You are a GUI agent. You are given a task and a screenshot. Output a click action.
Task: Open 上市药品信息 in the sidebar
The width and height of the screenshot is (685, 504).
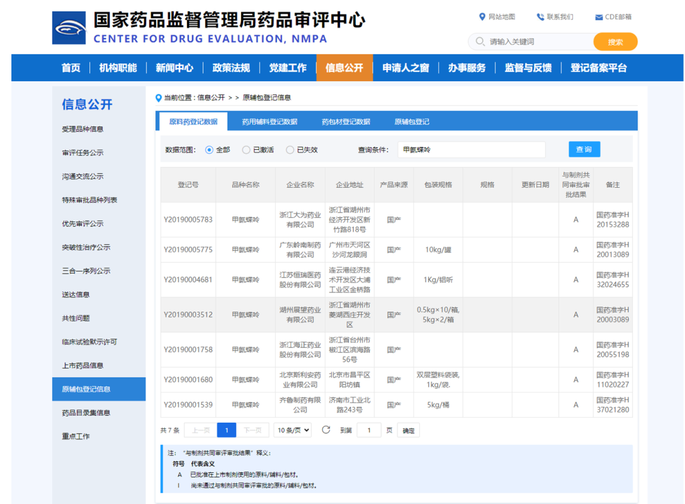(82, 365)
